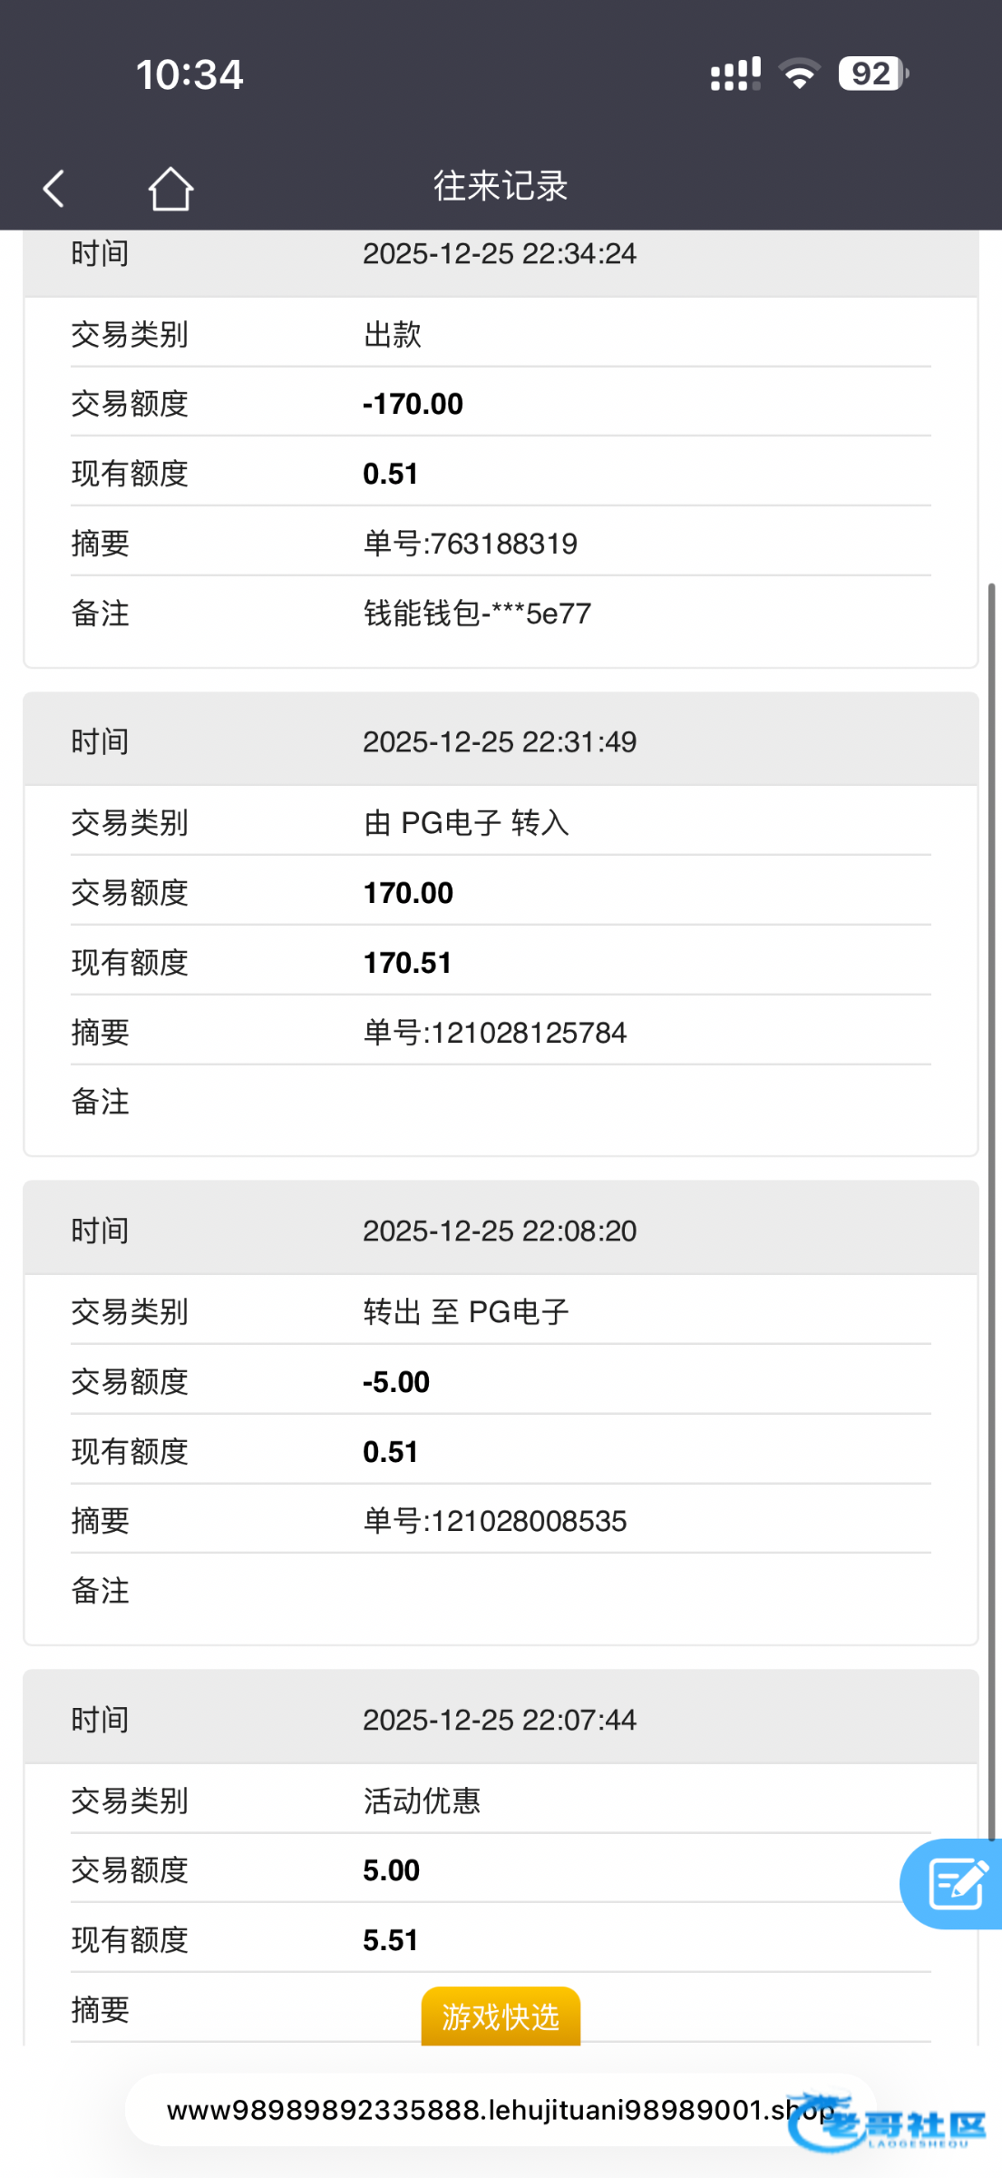Select order number 单号:121028008535

(494, 1521)
